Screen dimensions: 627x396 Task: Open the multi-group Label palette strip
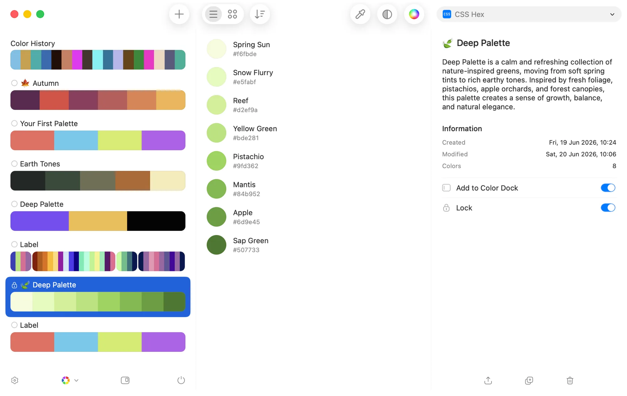click(x=98, y=261)
